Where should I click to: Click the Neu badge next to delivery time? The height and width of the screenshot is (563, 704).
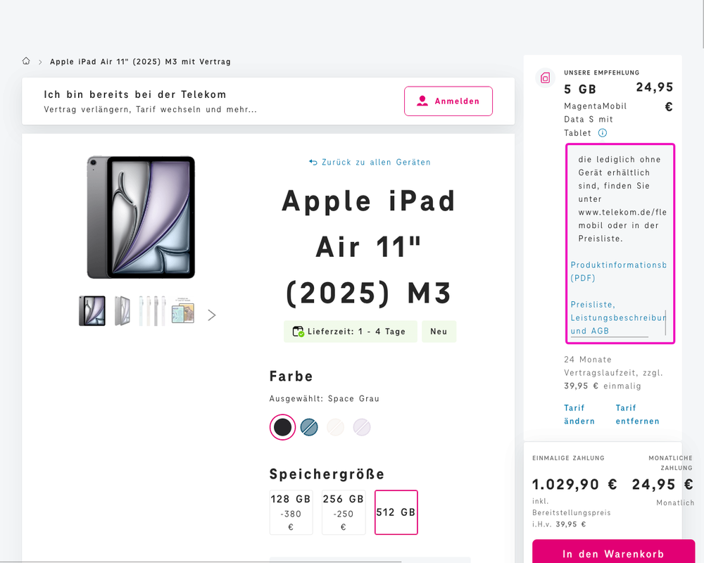tap(439, 331)
